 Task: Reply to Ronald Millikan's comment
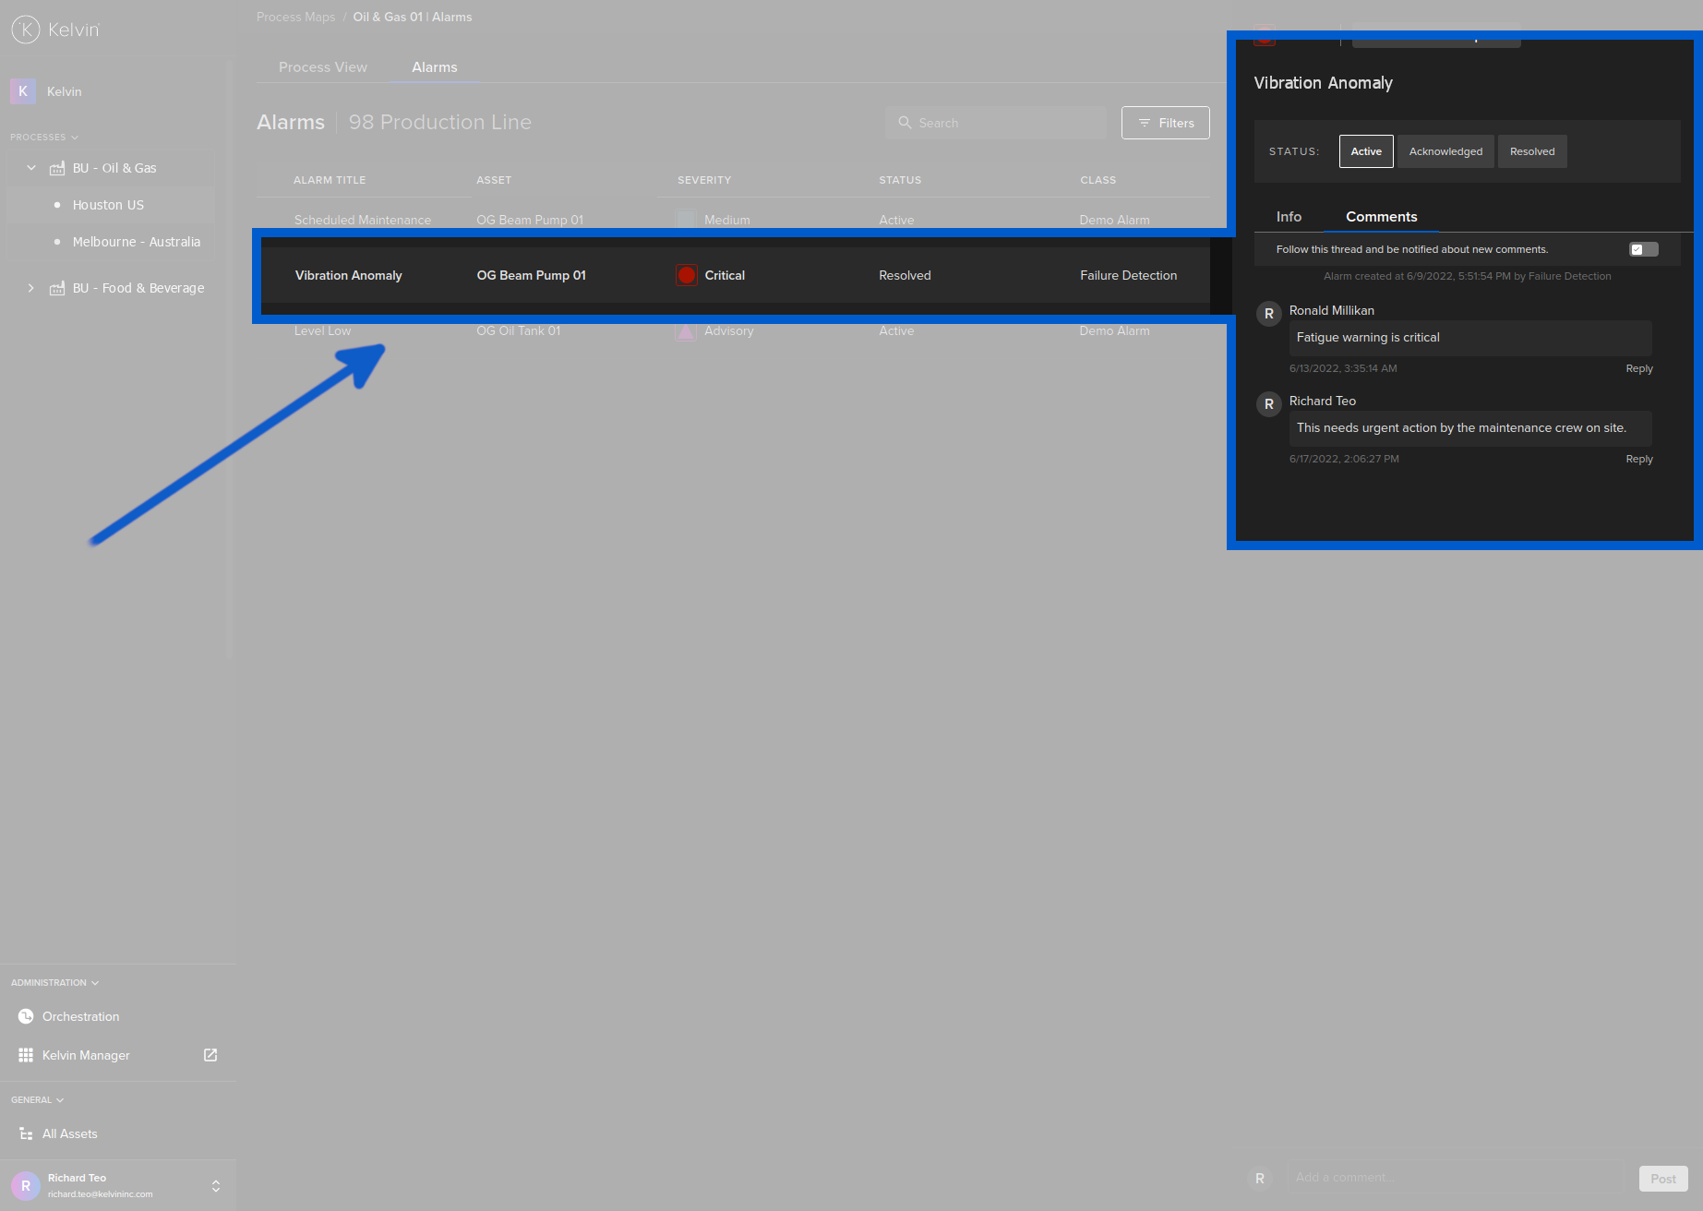click(x=1638, y=368)
